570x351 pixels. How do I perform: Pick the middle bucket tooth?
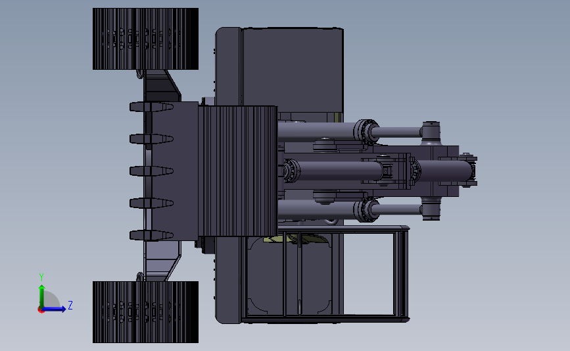pos(151,171)
